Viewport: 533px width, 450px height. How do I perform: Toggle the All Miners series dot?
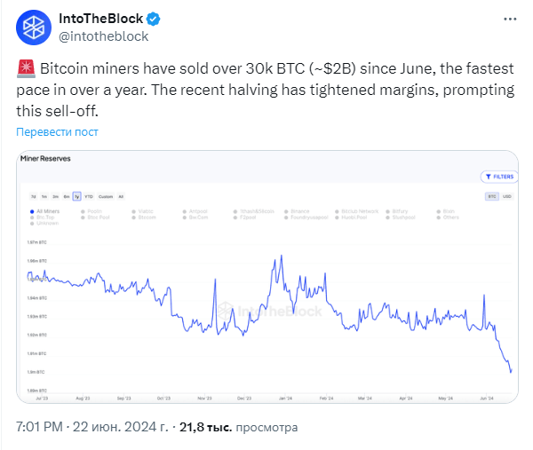pos(32,211)
